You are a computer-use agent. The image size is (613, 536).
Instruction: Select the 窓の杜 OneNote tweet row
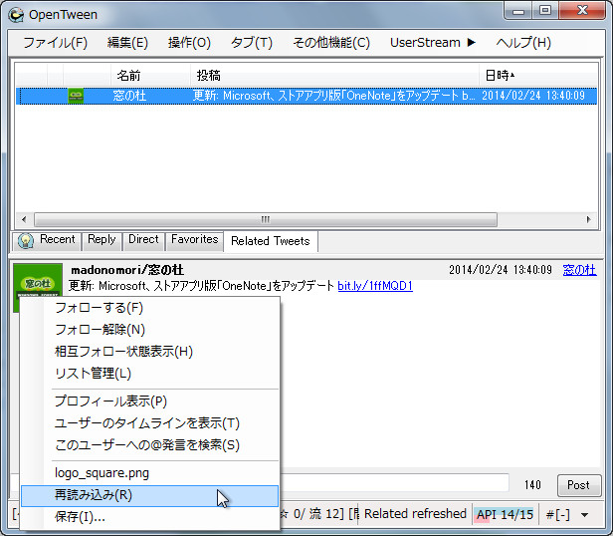click(x=306, y=96)
